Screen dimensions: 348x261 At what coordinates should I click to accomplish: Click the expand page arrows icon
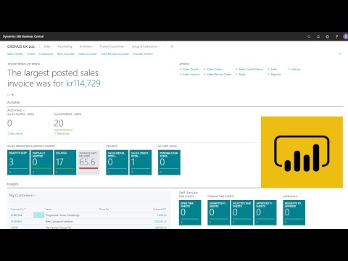(x=340, y=54)
